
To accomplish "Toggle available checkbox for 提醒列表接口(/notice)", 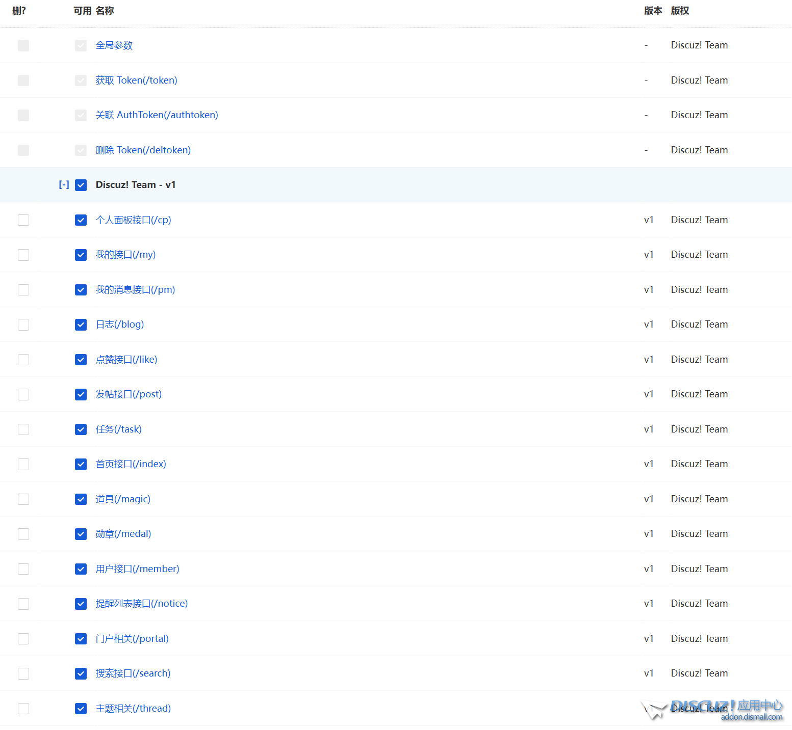I will click(x=81, y=604).
